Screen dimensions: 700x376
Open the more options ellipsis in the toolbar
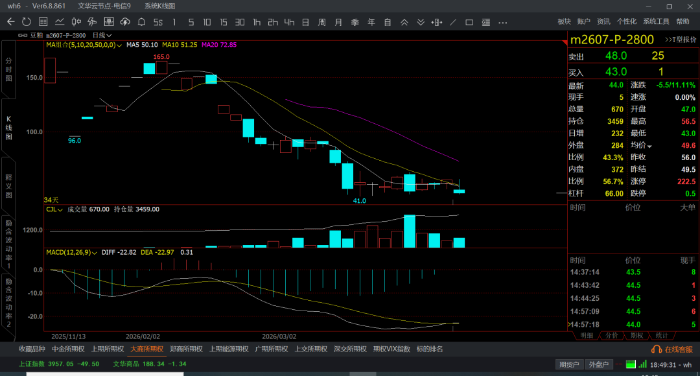point(503,22)
